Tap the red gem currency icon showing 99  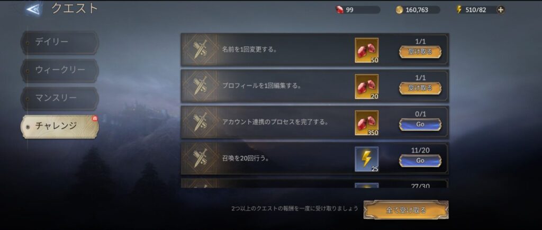[x=339, y=9]
